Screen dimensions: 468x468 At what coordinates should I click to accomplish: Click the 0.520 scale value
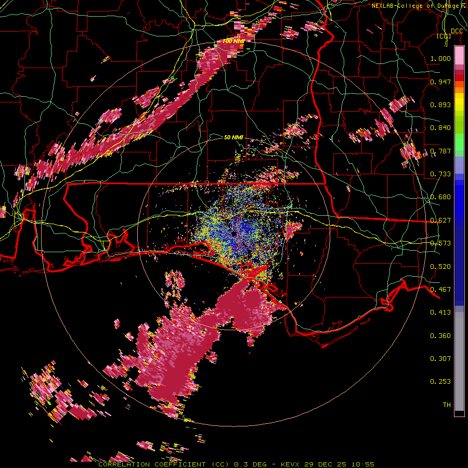pos(440,267)
